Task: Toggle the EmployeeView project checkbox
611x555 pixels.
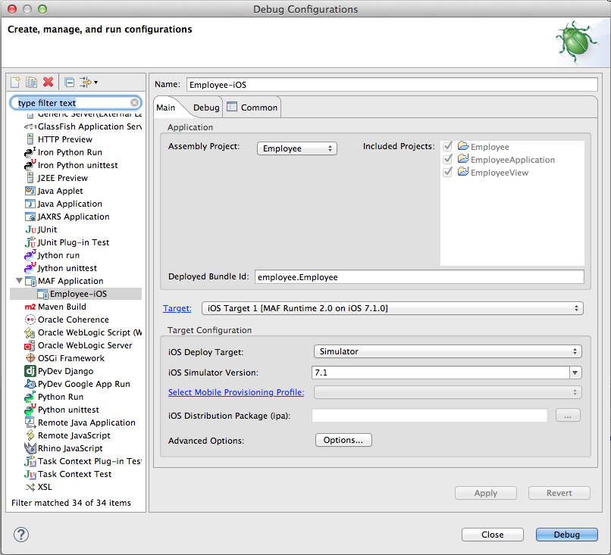Action: click(448, 172)
